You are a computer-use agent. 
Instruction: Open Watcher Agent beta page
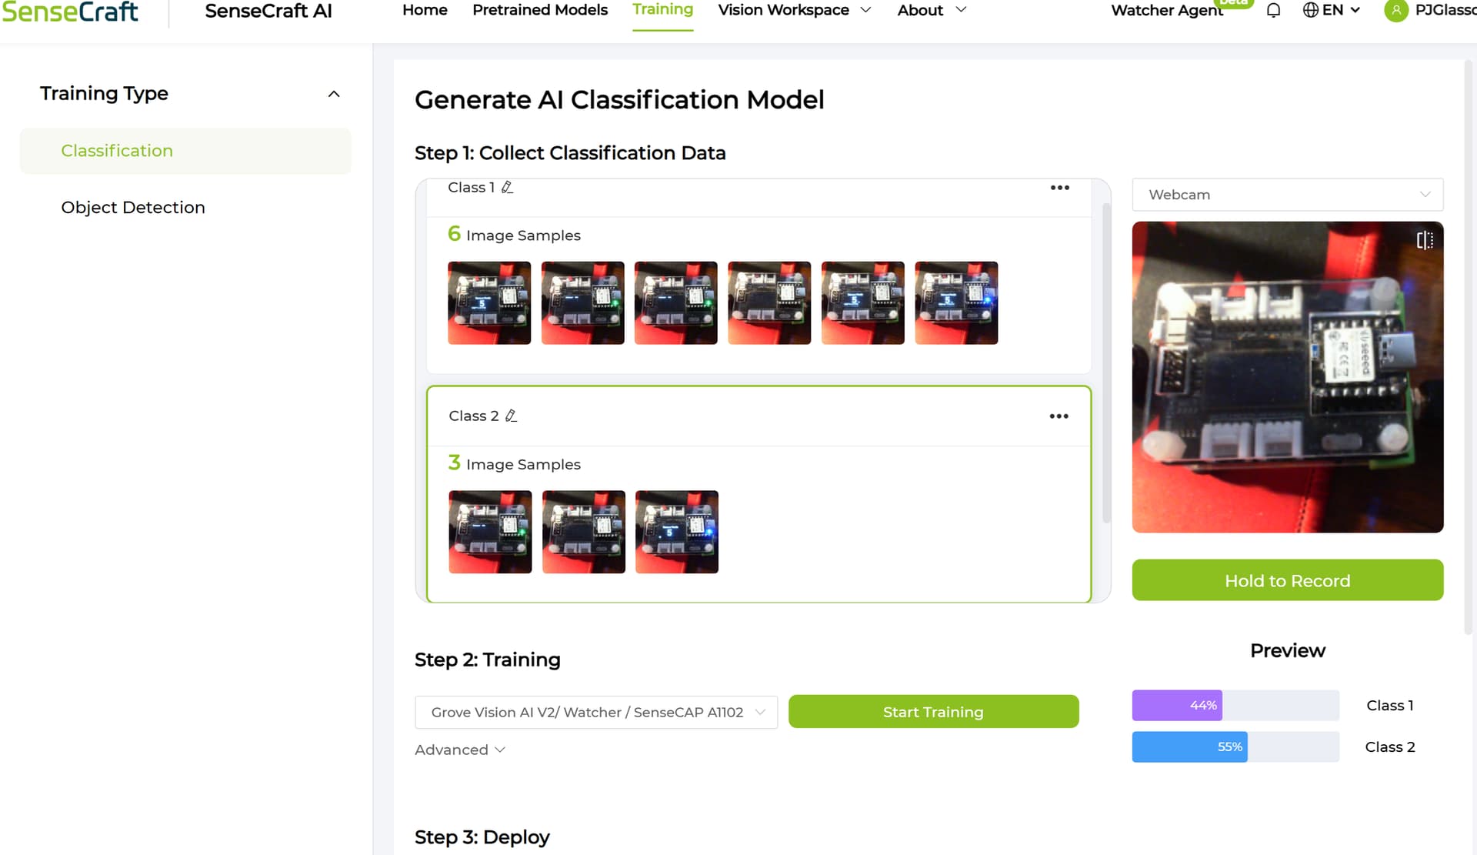(x=1167, y=11)
